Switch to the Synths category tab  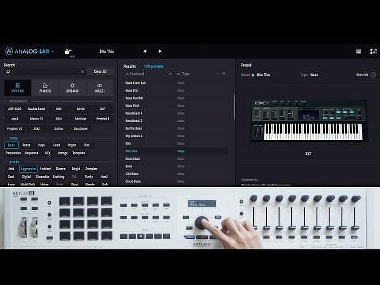click(17, 88)
